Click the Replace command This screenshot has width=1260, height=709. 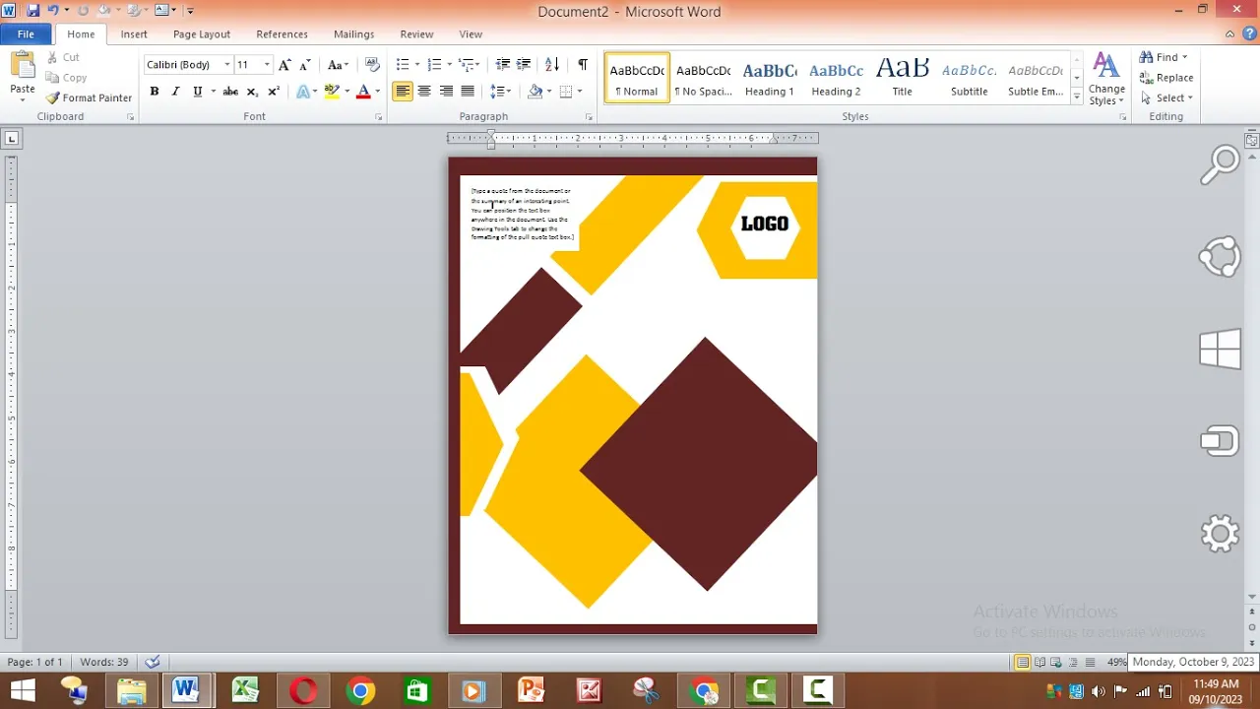[1166, 78]
